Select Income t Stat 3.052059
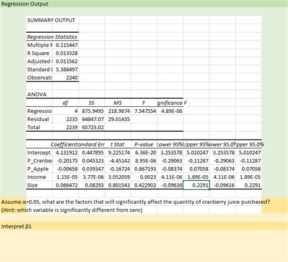Viewport: 288px width, 262px height. (x=119, y=177)
